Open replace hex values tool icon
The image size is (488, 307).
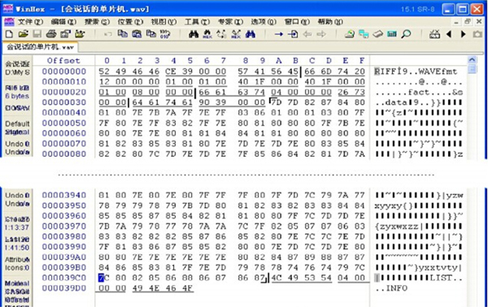[236, 34]
